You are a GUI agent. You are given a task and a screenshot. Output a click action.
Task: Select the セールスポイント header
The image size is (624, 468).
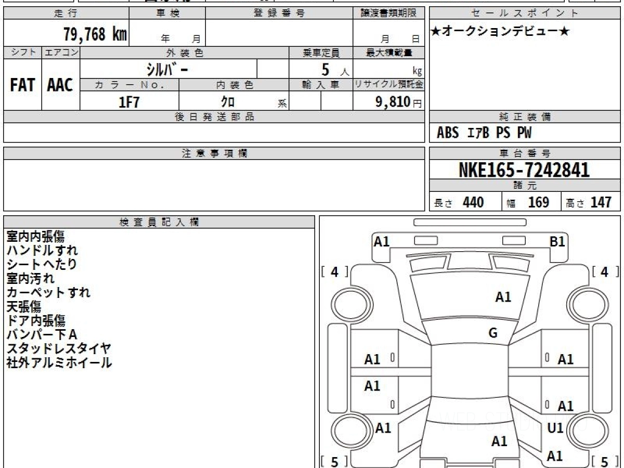click(525, 14)
